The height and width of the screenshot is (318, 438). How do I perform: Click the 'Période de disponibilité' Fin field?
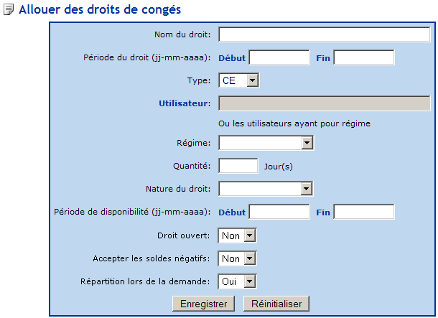[x=364, y=212]
